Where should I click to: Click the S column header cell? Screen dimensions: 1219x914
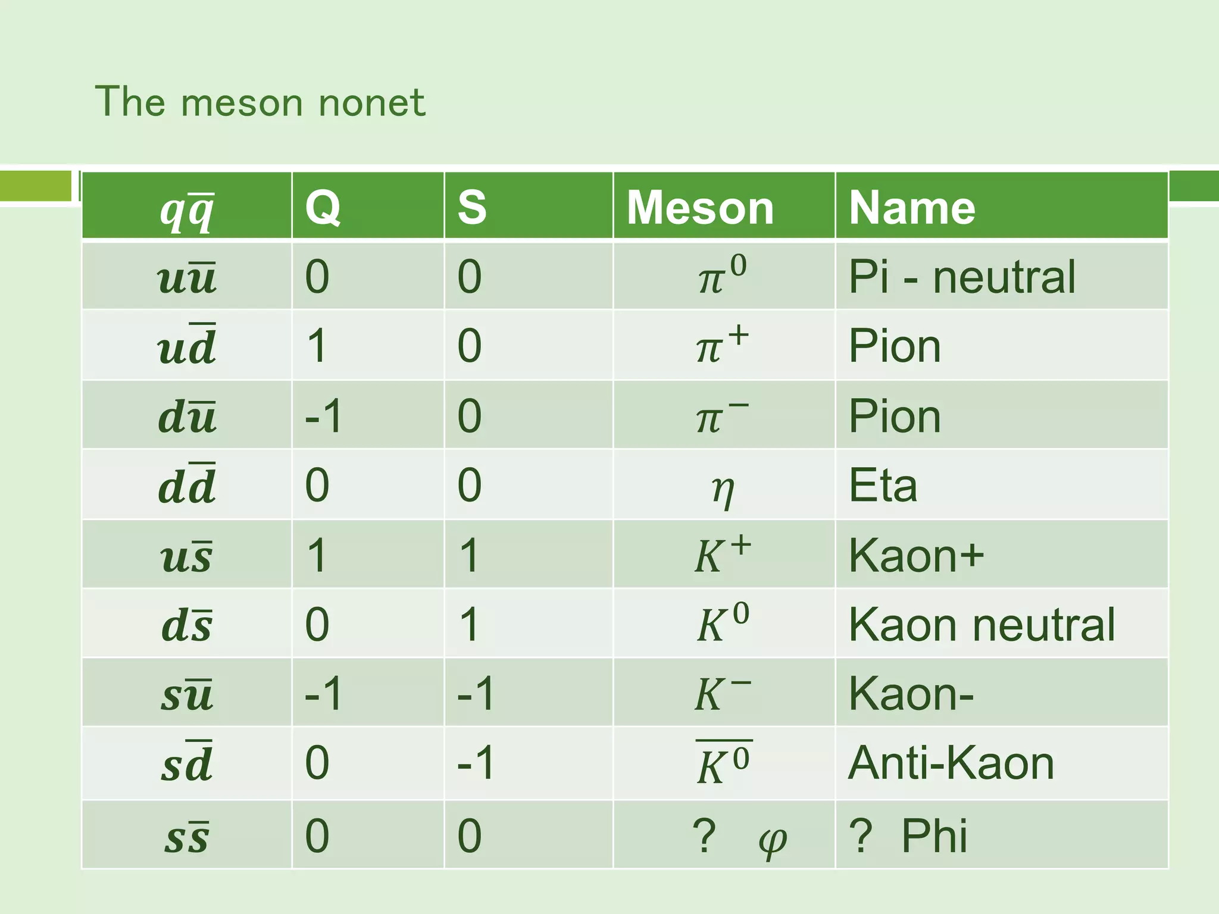pos(529,205)
